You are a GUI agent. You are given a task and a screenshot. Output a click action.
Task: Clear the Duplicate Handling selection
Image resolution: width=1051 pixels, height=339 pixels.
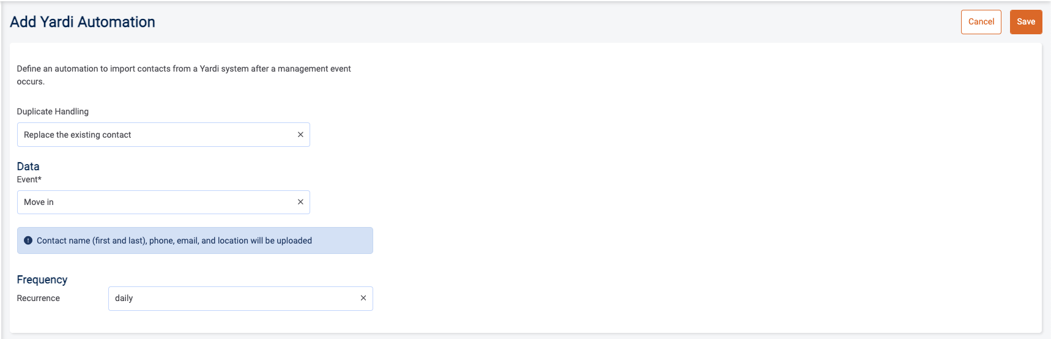click(300, 135)
